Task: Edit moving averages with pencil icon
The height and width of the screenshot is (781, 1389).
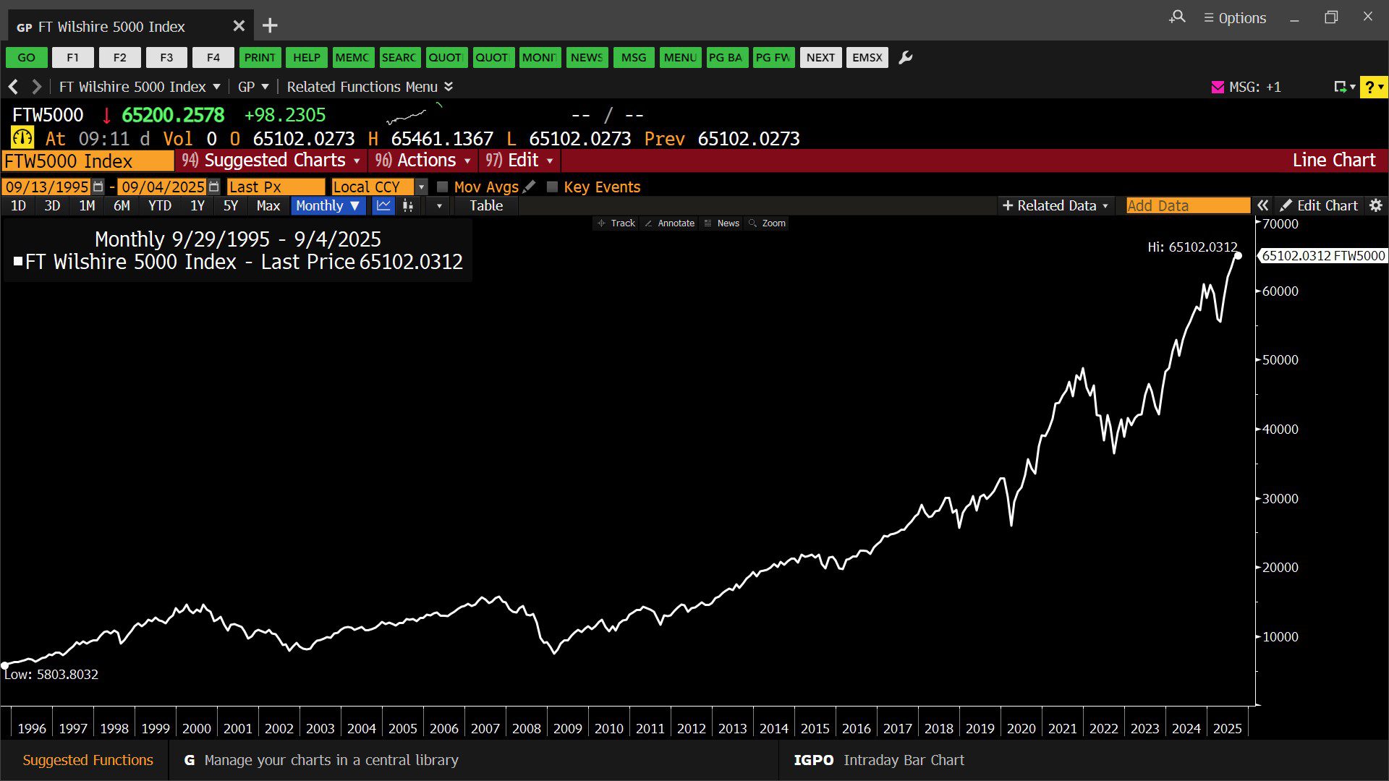Action: [x=530, y=187]
